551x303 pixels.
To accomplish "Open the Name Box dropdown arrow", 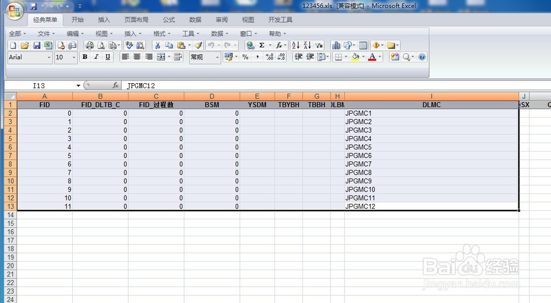I will click(x=78, y=85).
